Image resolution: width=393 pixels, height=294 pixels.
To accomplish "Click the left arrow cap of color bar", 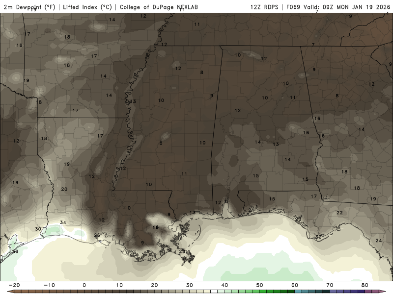I will 10,292.
